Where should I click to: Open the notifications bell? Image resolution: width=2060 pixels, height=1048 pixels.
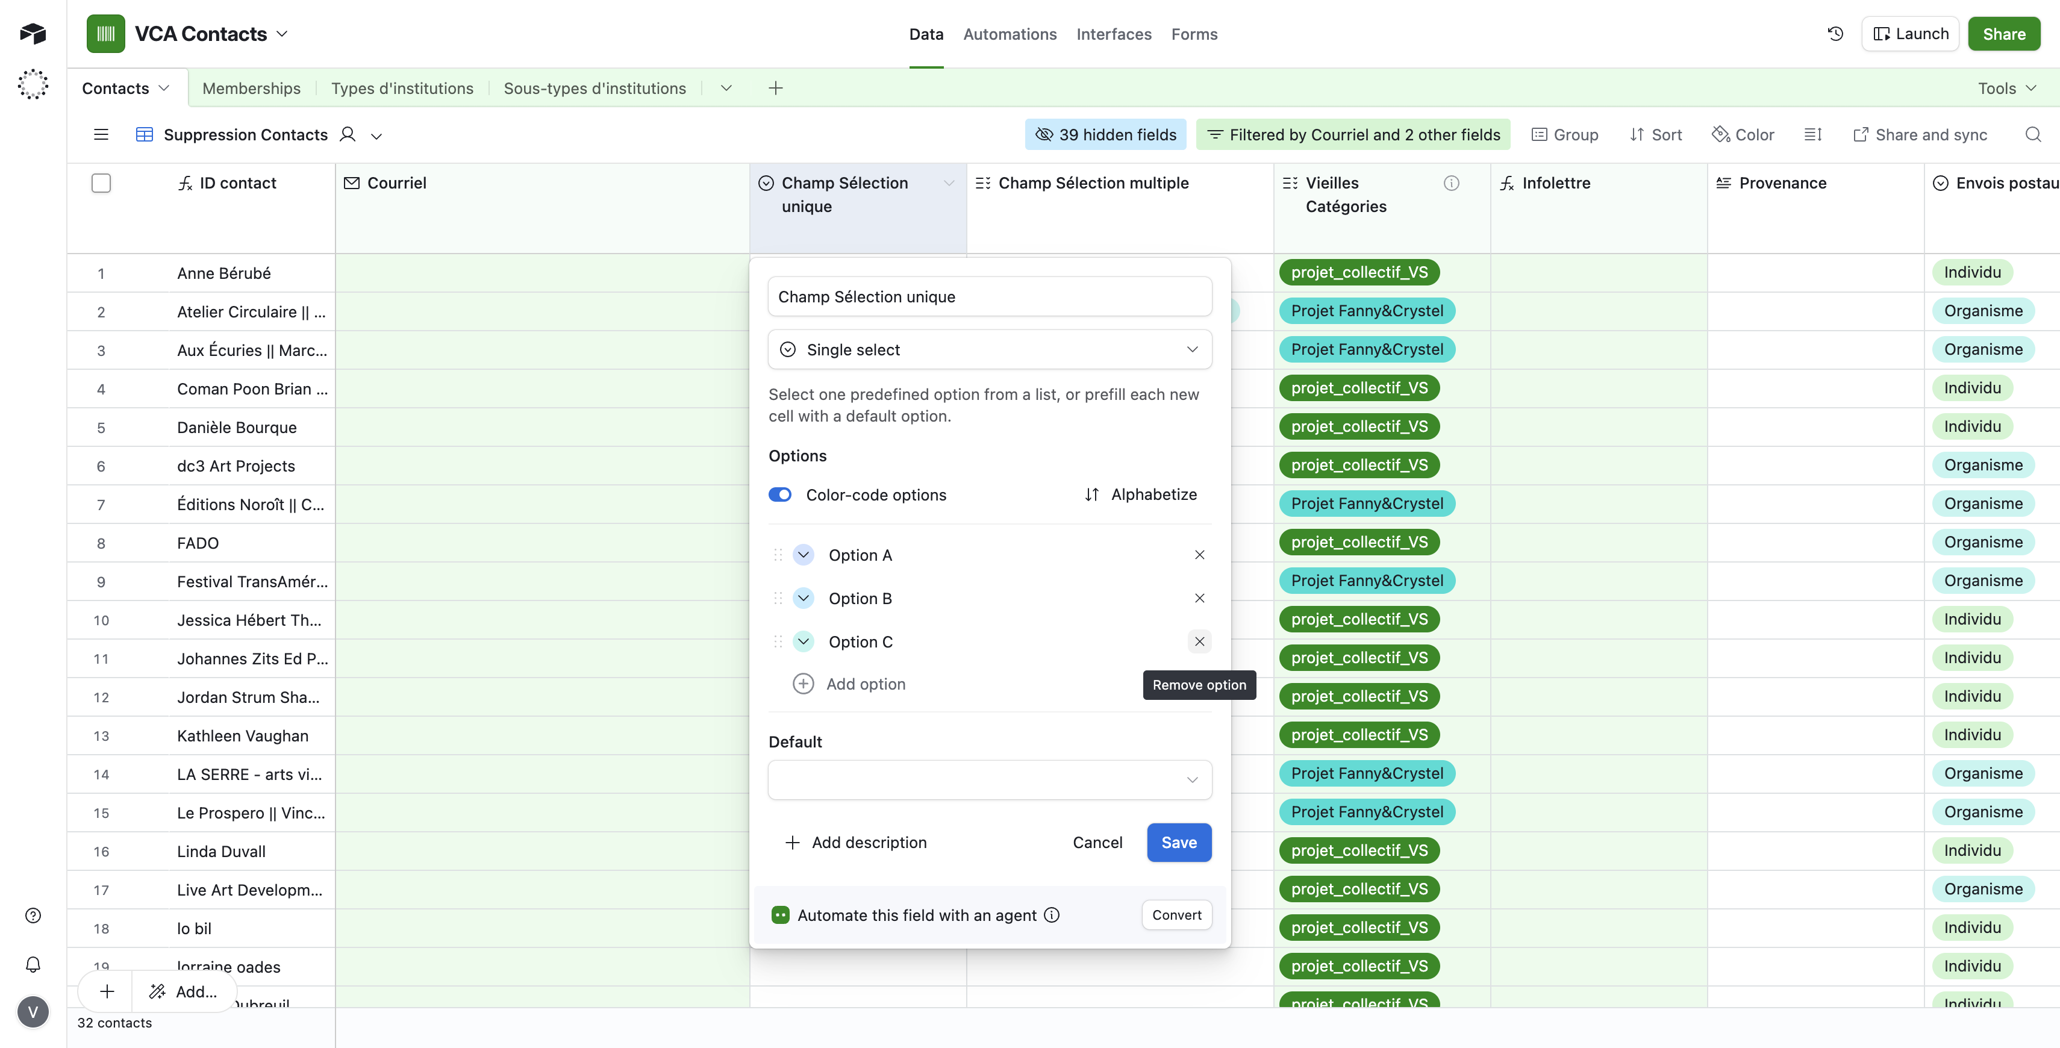(33, 965)
